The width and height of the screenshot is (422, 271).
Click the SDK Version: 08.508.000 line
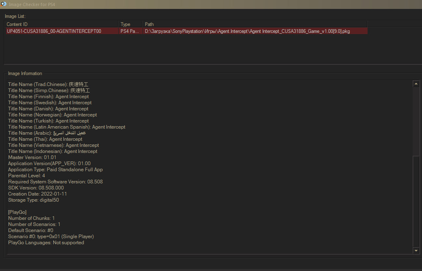click(x=36, y=188)
